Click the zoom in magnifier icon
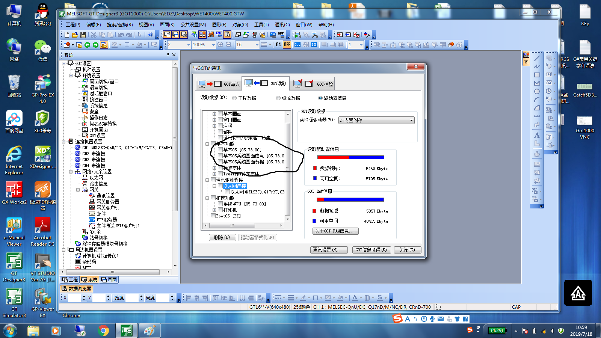 tap(220, 45)
